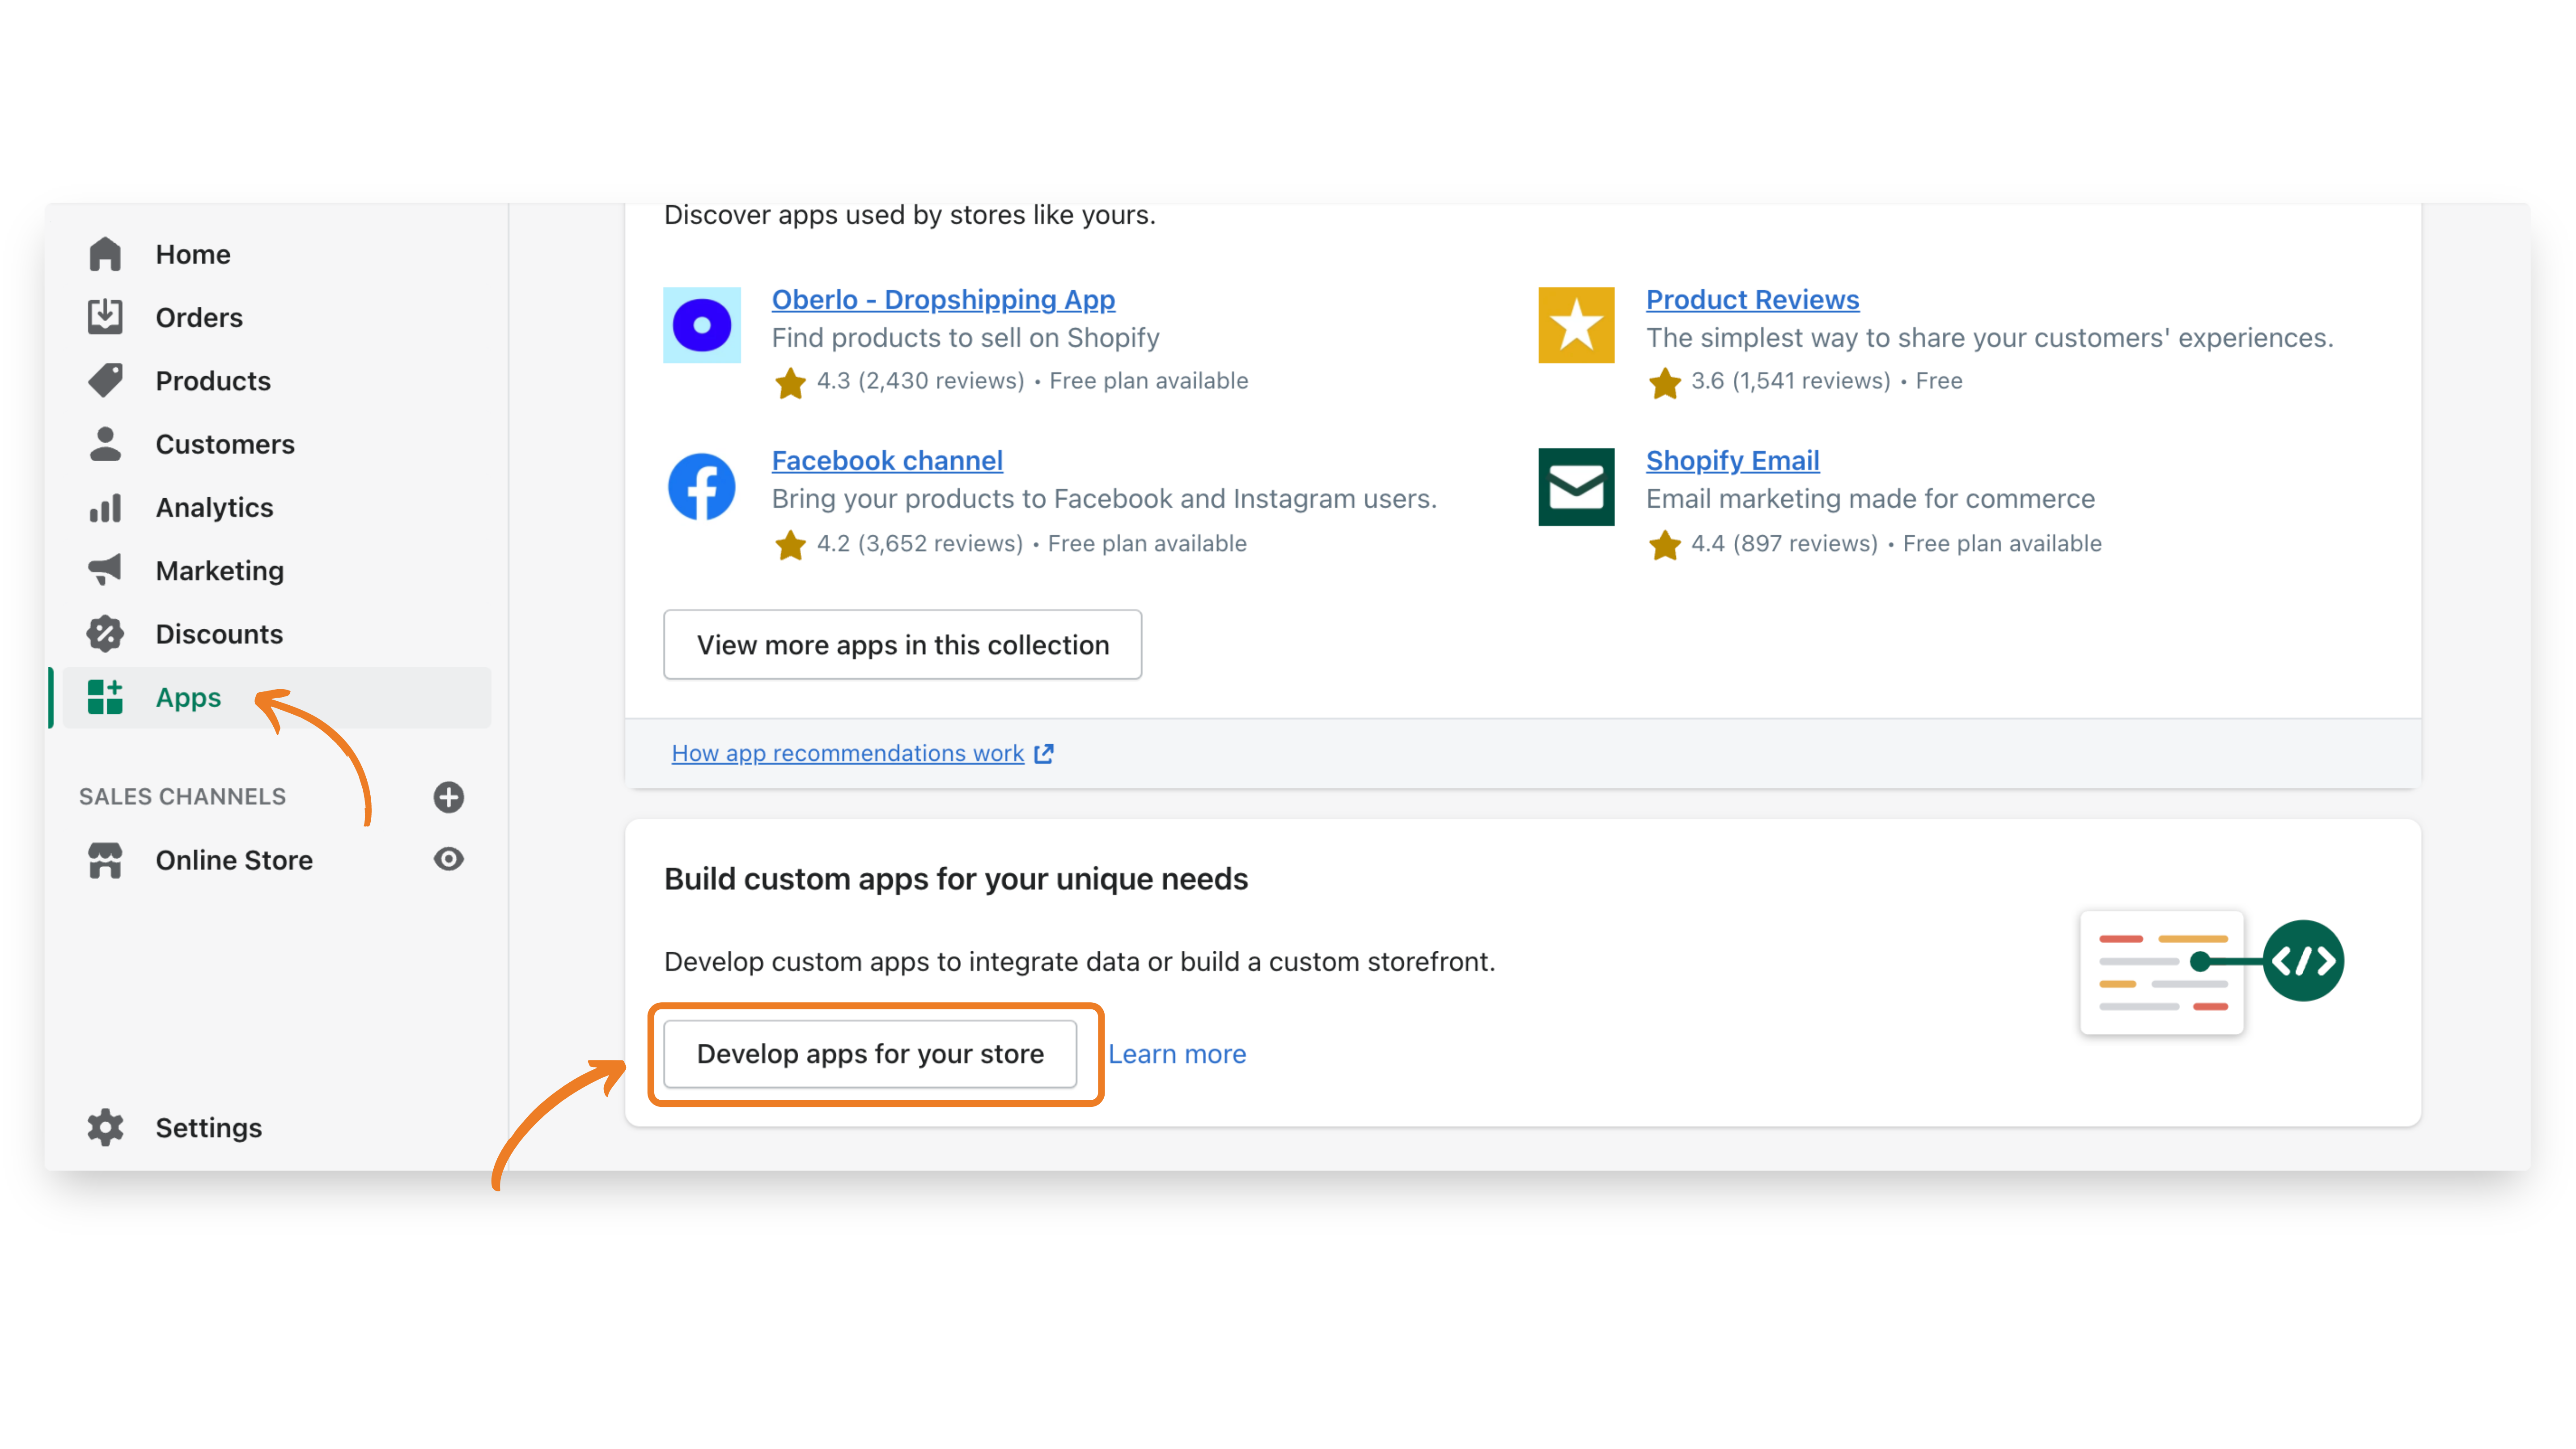The height and width of the screenshot is (1449, 2576).
Task: Open the Facebook channel app link
Action: 887,460
